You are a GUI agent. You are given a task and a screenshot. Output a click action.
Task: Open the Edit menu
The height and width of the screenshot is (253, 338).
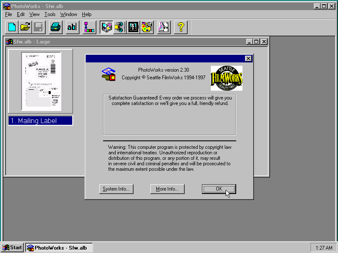coord(21,14)
